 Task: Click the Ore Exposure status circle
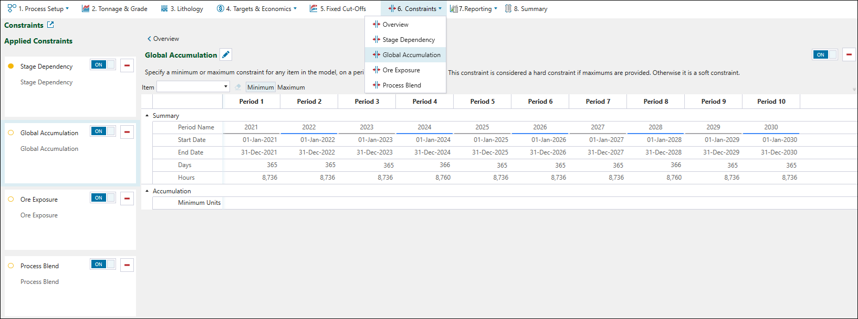[11, 199]
